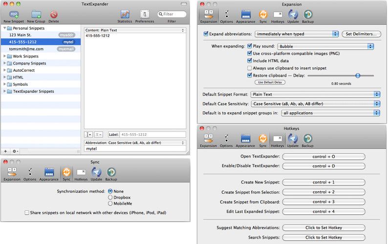
Task: Click Open TextExpander hotkey control + O
Action: click(324, 157)
